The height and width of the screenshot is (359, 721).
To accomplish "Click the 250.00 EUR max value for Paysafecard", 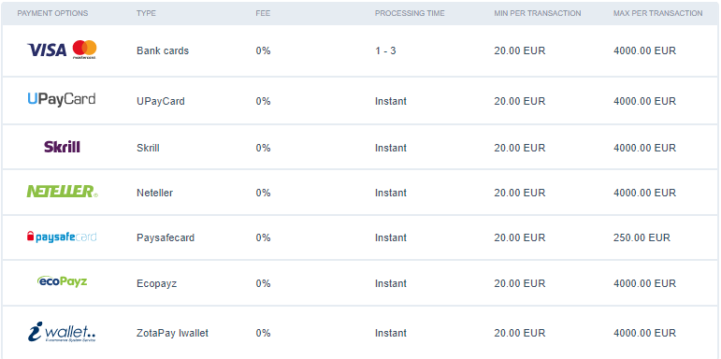I will click(642, 237).
